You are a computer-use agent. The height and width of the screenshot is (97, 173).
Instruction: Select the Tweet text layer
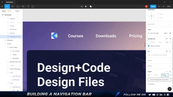click(14, 54)
